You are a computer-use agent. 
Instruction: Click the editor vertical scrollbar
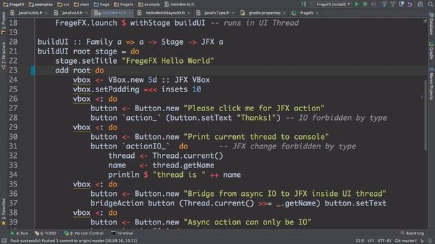coord(425,115)
